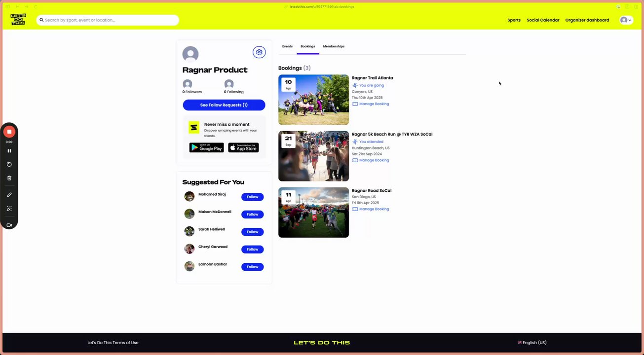Screen dimensions: 644x355
Task: Expand the account avatar dropdown
Action: 626,20
